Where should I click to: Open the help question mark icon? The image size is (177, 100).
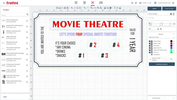click(x=132, y=3)
